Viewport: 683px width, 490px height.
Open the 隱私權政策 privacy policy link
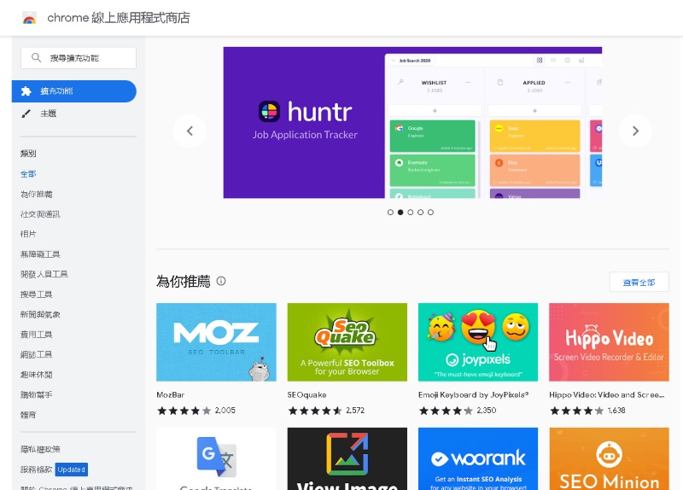[40, 449]
